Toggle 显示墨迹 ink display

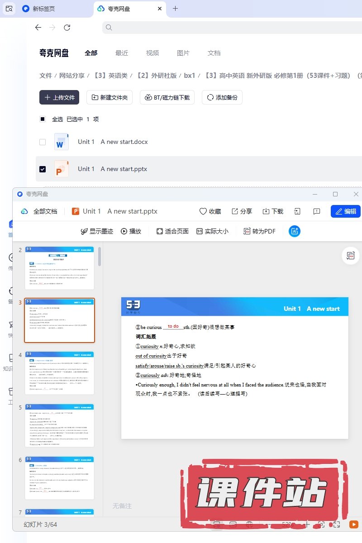pos(97,231)
